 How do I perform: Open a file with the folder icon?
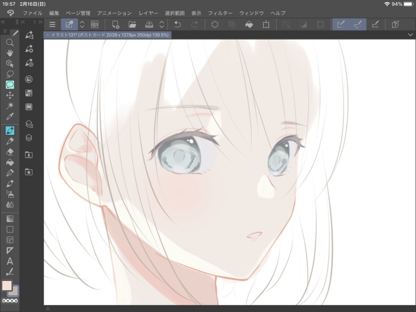point(132,24)
